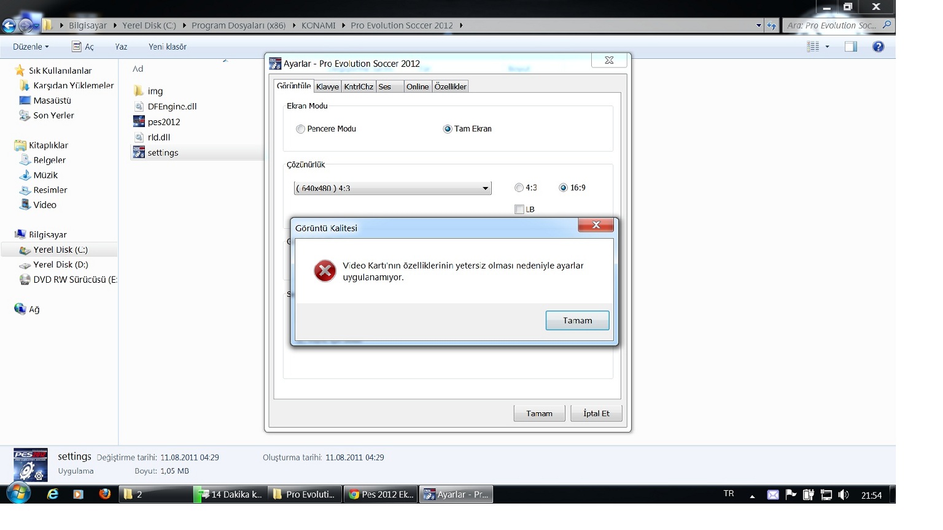Launch Internet Explorer from taskbar
Image resolution: width=943 pixels, height=530 pixels.
[53, 494]
